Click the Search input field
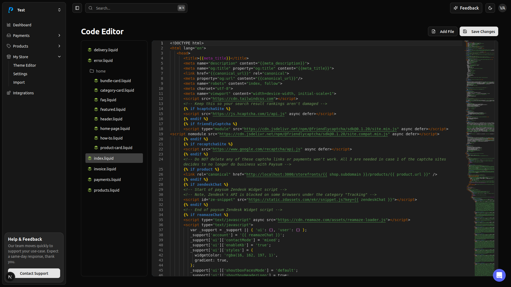 (136, 8)
